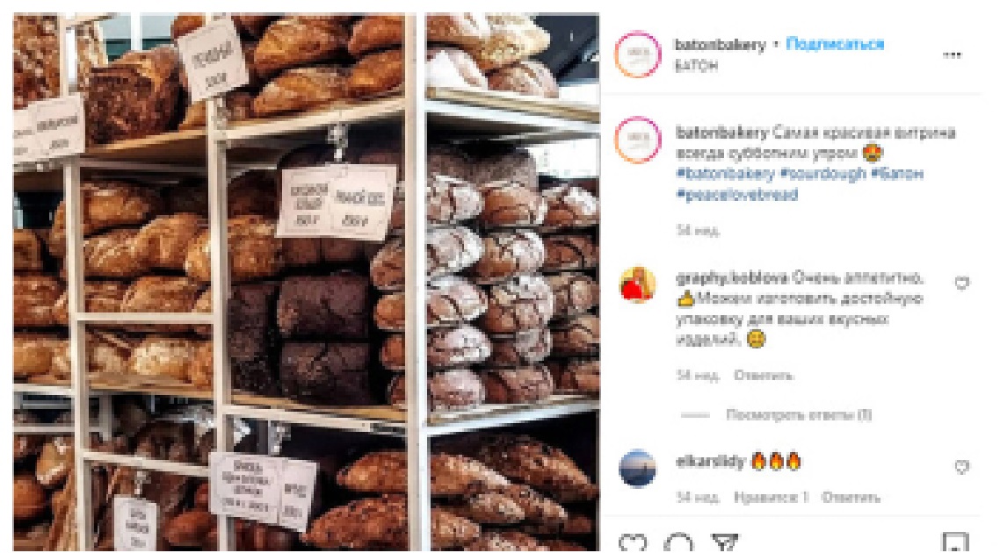View likes on elkardidy's comment
1000x553 pixels.
(771, 497)
